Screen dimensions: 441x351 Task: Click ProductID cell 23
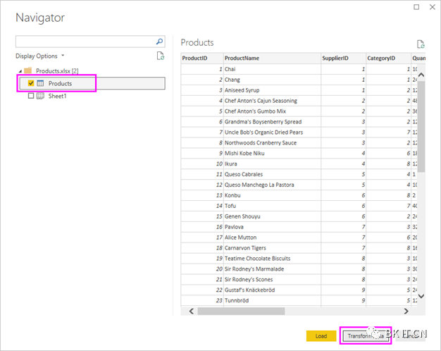[x=202, y=300]
